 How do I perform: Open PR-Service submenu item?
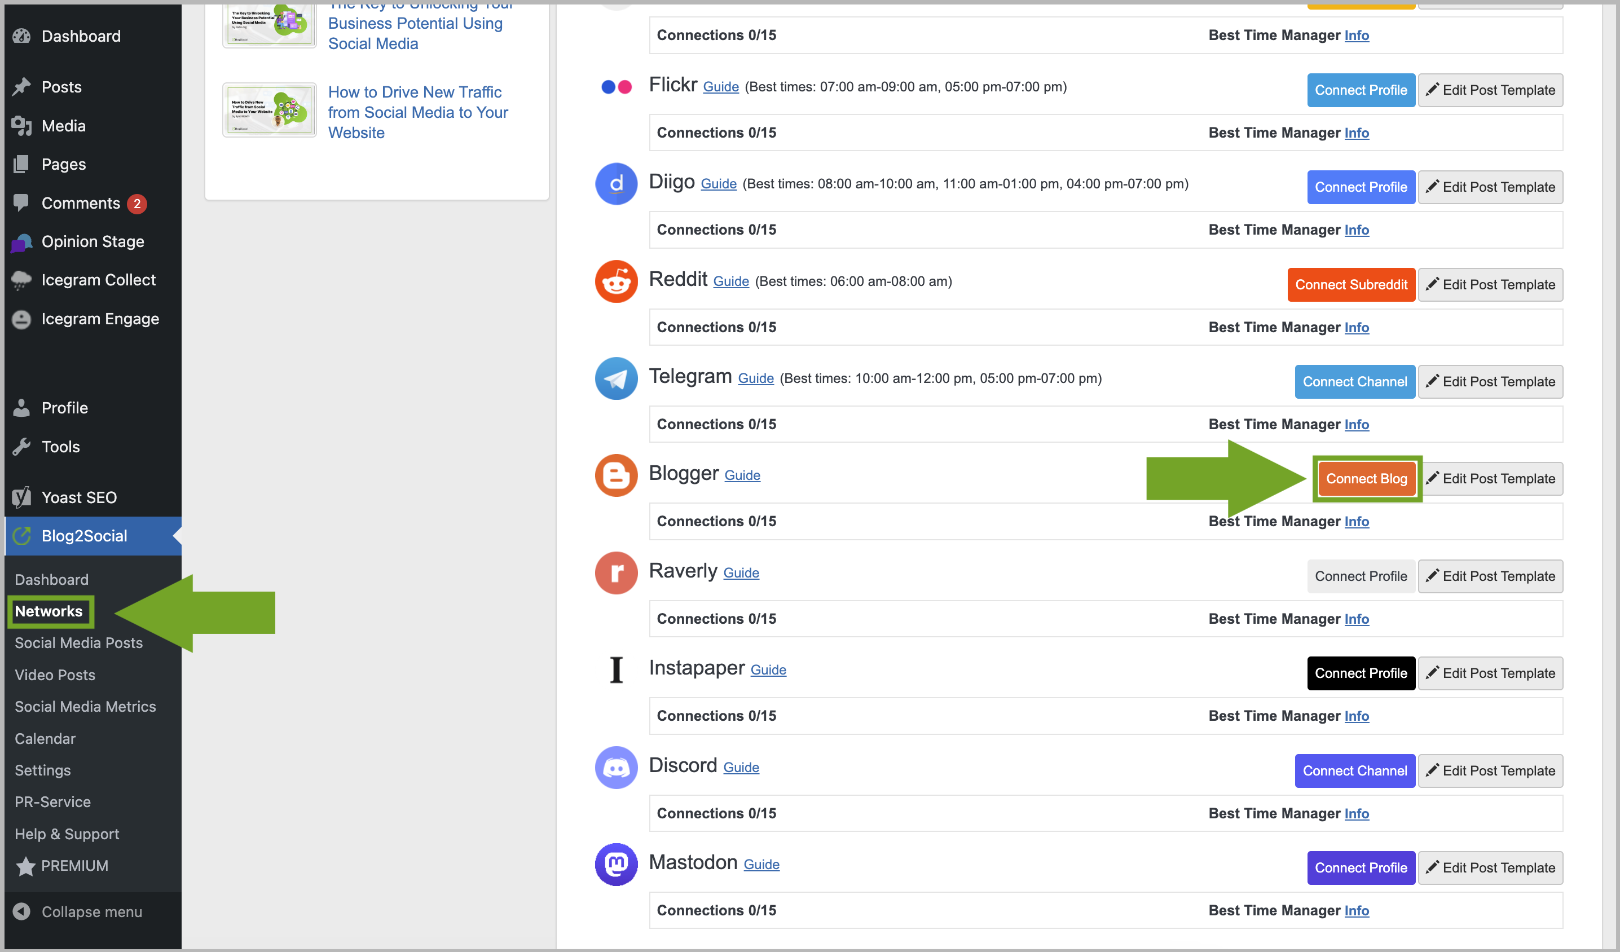(x=52, y=801)
